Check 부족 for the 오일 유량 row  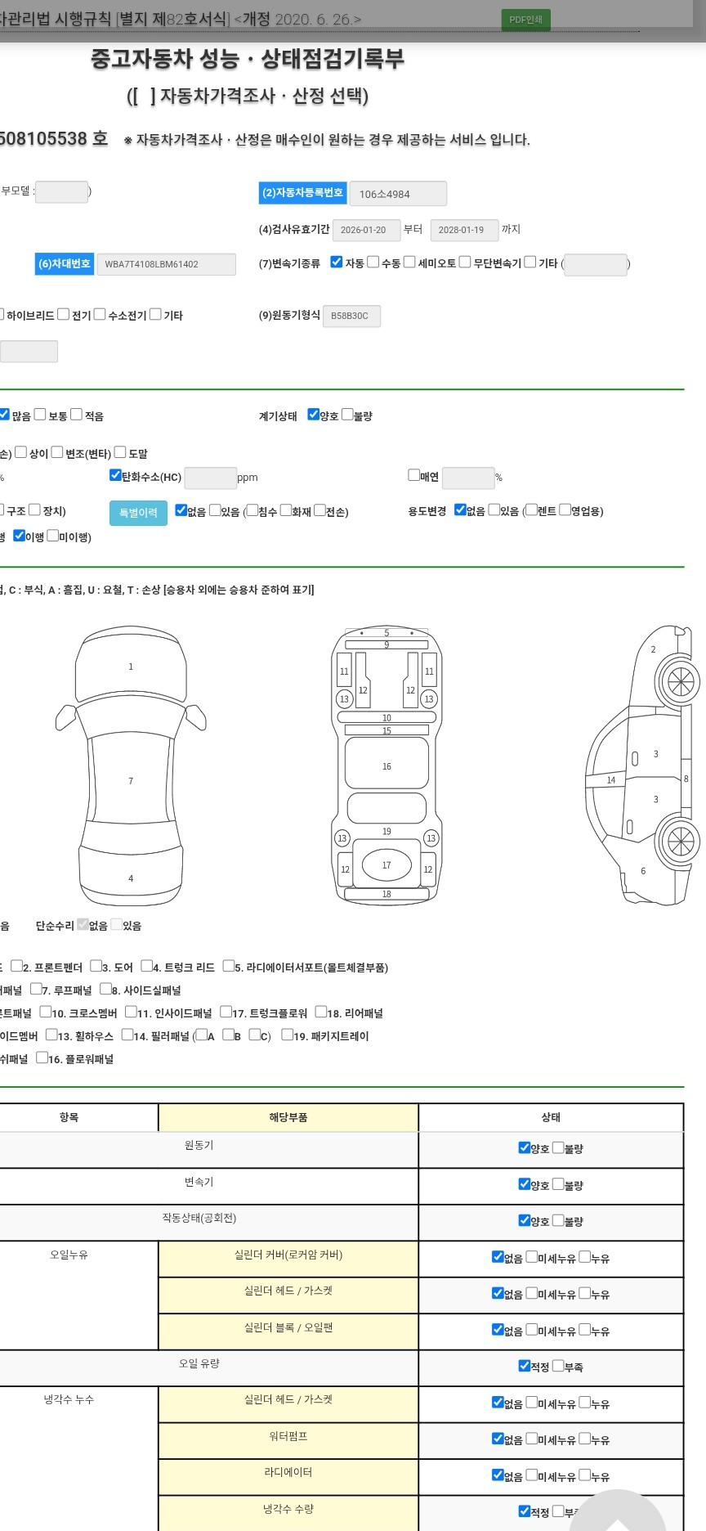[x=558, y=1365]
